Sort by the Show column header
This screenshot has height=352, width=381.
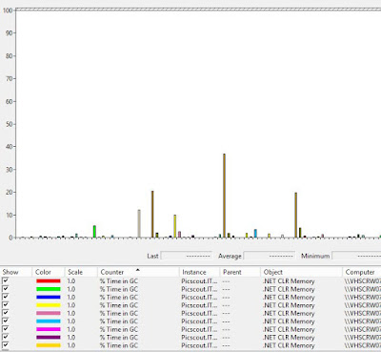coord(16,272)
